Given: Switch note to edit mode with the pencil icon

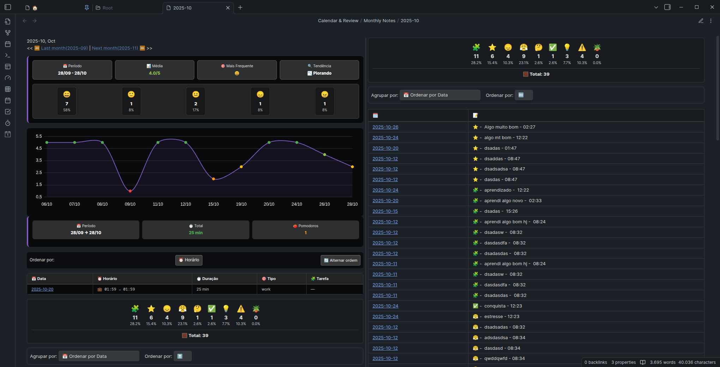Looking at the screenshot, I should tap(701, 21).
